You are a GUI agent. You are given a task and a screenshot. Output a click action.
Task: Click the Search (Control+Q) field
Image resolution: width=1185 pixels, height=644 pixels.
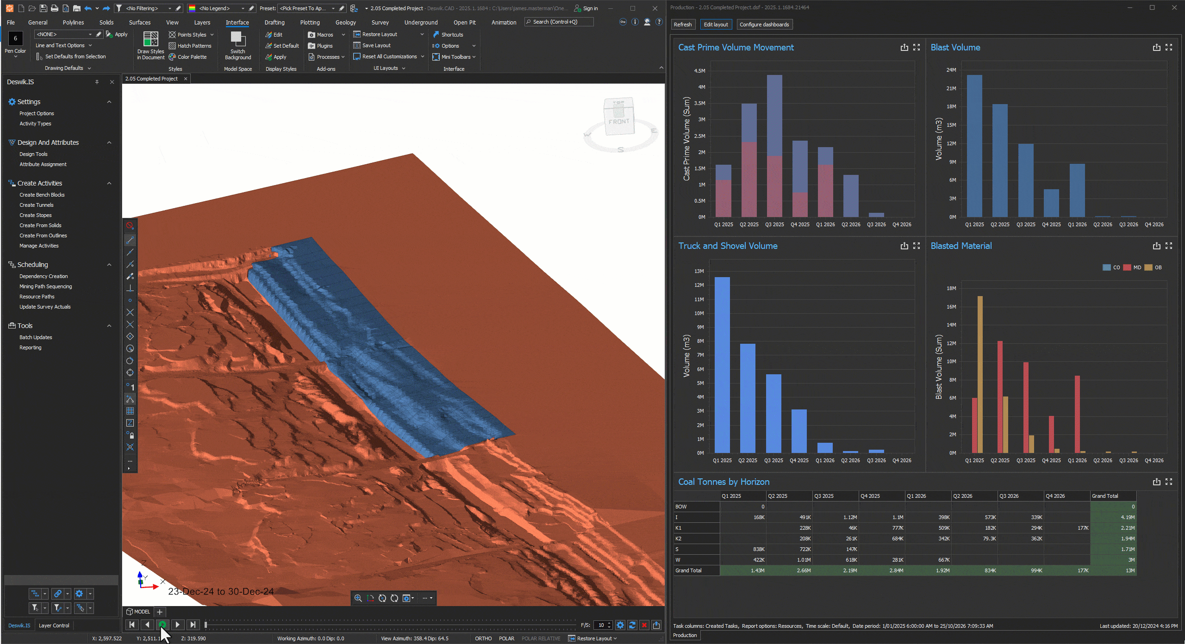click(x=559, y=22)
